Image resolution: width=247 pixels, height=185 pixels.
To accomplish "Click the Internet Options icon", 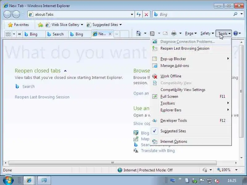I will pos(155,142).
